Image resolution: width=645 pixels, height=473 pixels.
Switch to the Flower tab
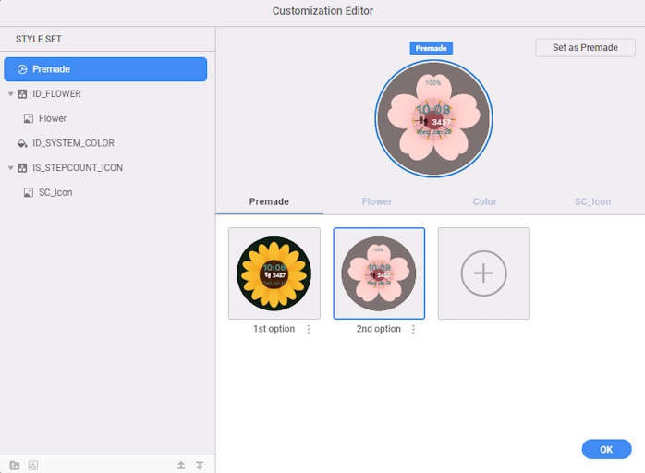click(x=376, y=201)
